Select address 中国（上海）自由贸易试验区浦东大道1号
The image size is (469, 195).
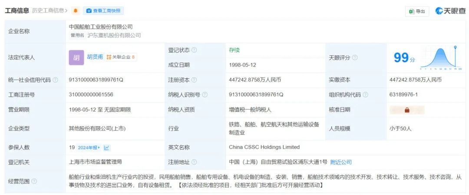(x=278, y=162)
